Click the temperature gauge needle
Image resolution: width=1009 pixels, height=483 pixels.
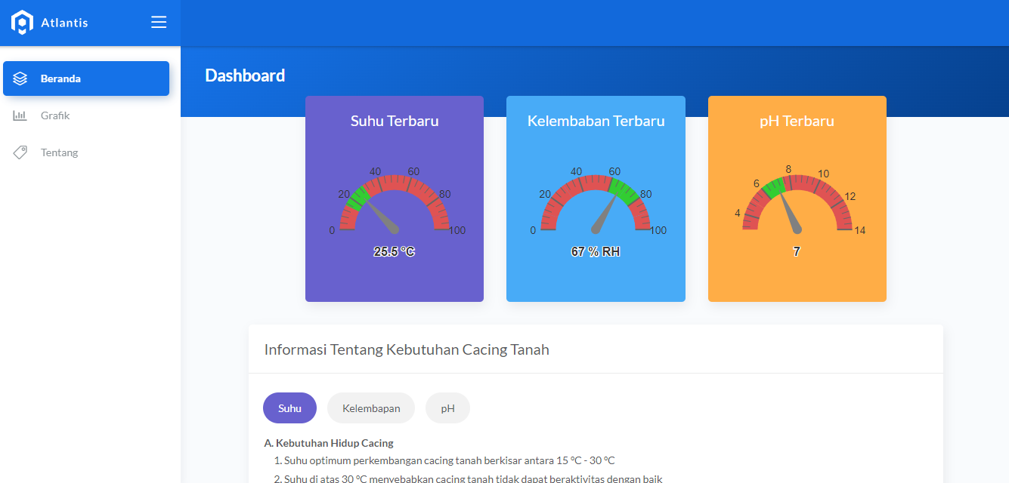point(381,217)
